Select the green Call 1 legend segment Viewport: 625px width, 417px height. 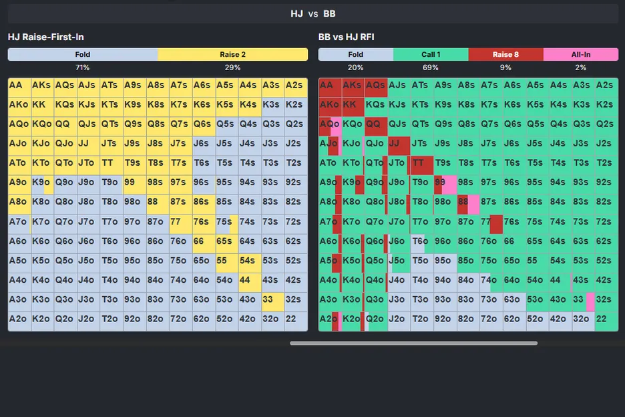pos(431,55)
